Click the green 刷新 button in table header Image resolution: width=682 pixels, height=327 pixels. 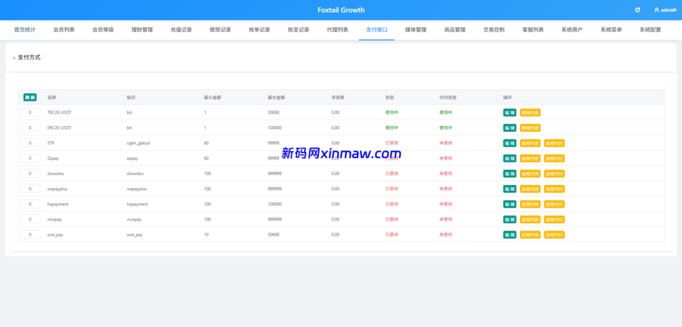pyautogui.click(x=30, y=97)
